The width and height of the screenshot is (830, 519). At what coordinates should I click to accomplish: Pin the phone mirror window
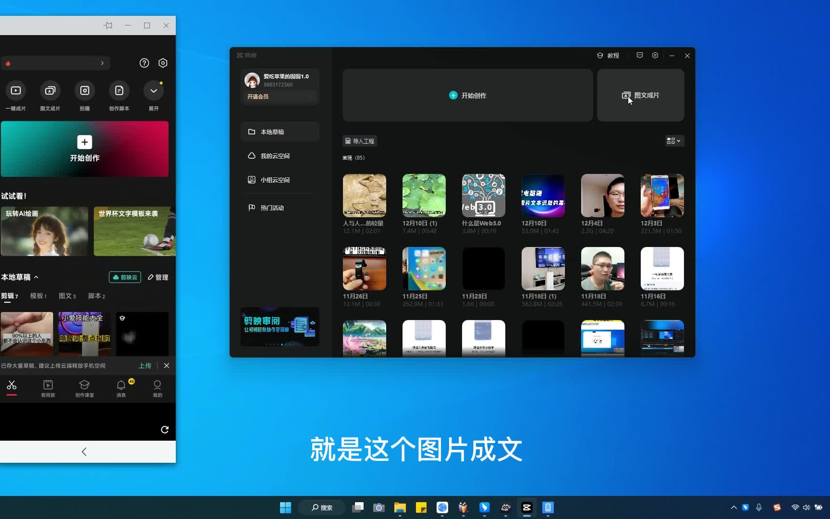coord(108,25)
